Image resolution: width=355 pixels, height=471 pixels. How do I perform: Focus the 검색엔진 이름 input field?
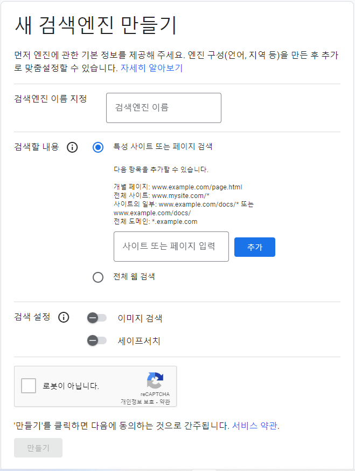(x=164, y=108)
